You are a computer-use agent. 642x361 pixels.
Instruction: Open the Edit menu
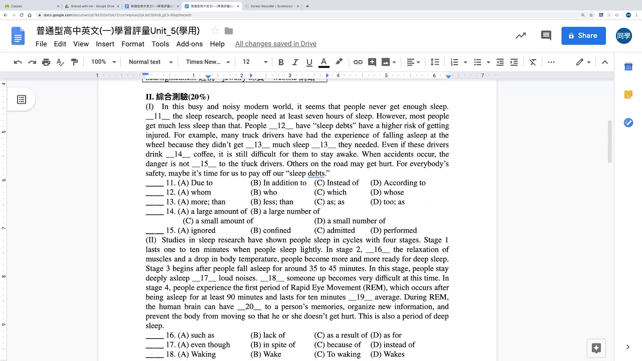(60, 44)
